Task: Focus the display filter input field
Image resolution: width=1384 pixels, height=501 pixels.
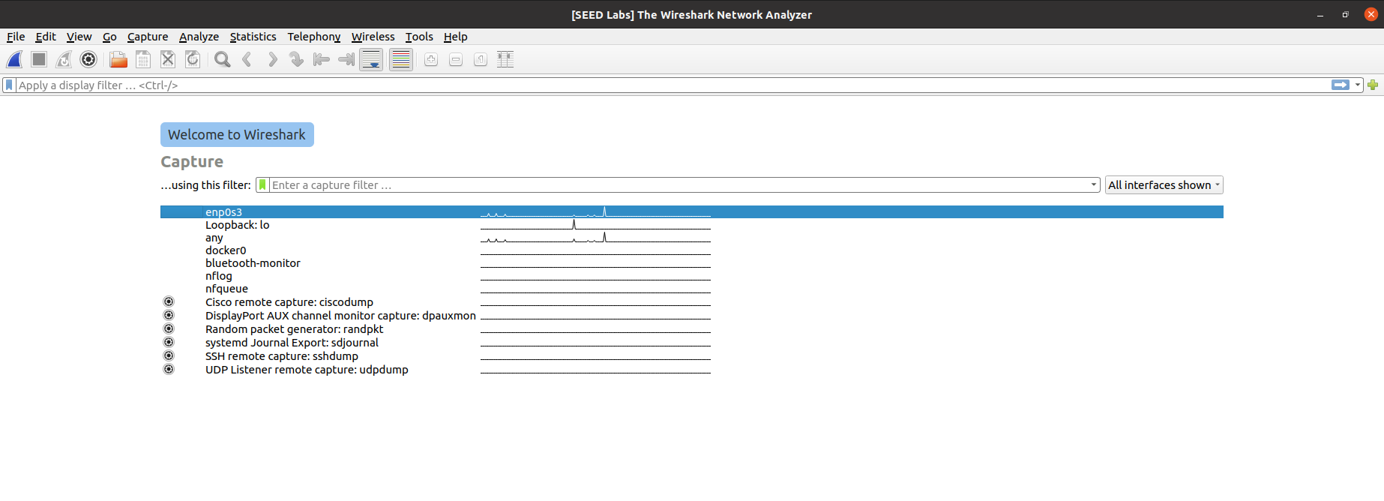Action: (x=673, y=85)
